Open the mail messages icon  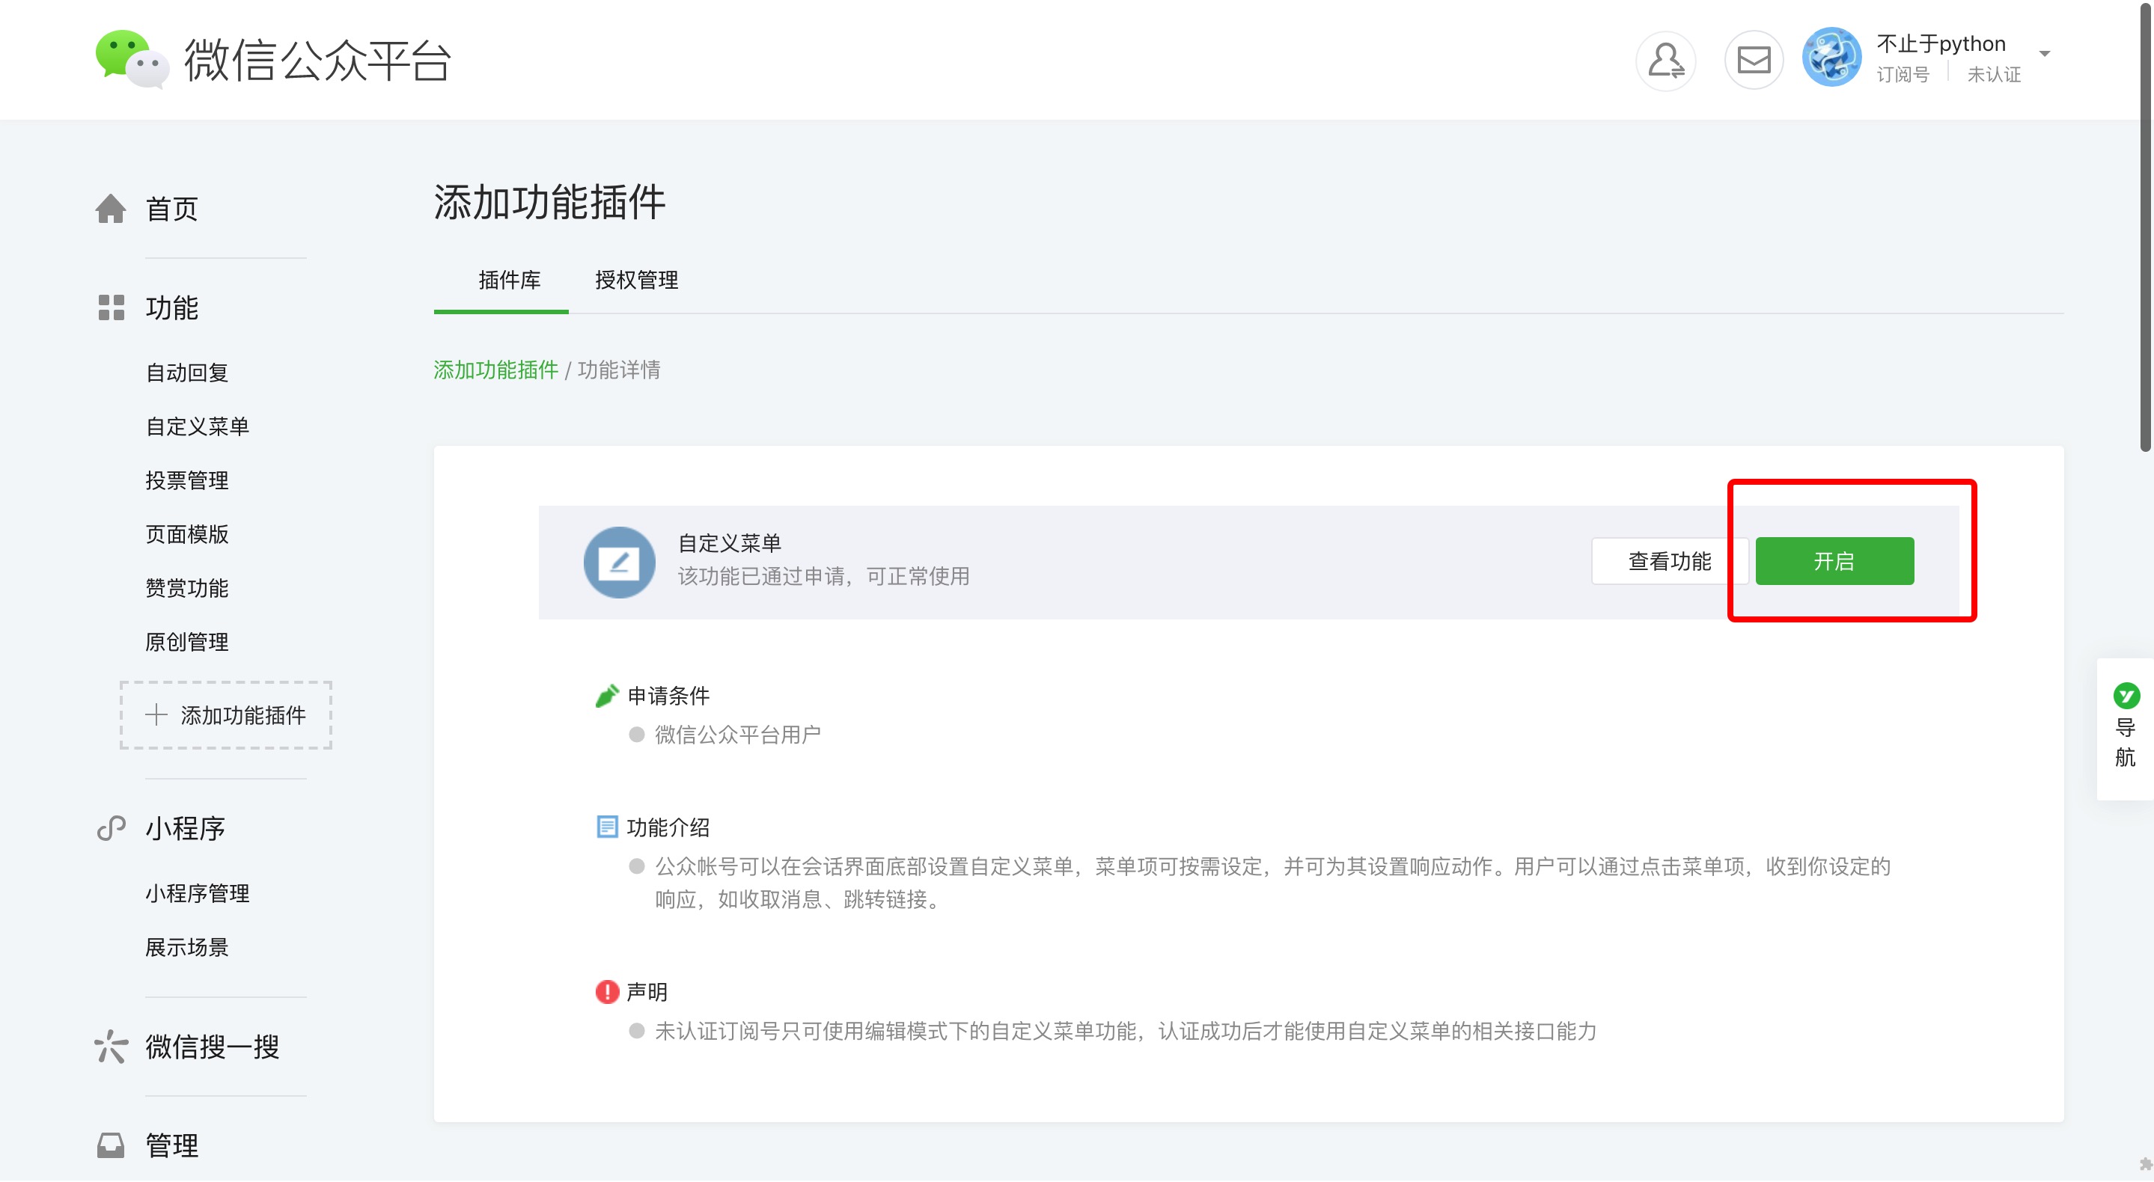click(x=1754, y=60)
